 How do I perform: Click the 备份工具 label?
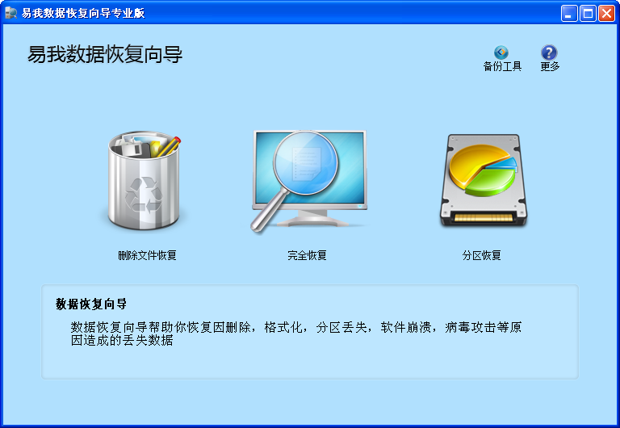pos(502,66)
